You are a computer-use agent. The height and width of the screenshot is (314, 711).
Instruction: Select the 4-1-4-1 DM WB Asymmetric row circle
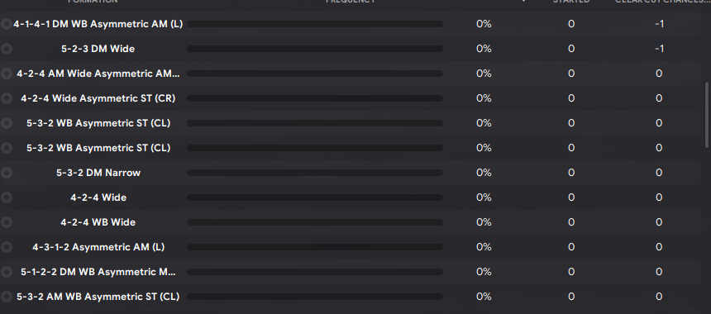[6, 24]
